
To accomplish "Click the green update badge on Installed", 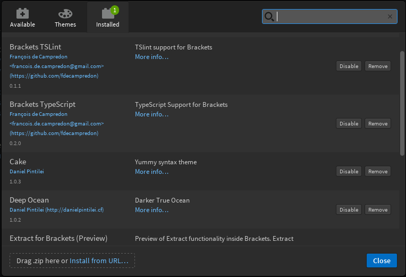I will [x=115, y=10].
